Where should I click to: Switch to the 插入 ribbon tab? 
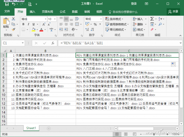tap(33, 12)
